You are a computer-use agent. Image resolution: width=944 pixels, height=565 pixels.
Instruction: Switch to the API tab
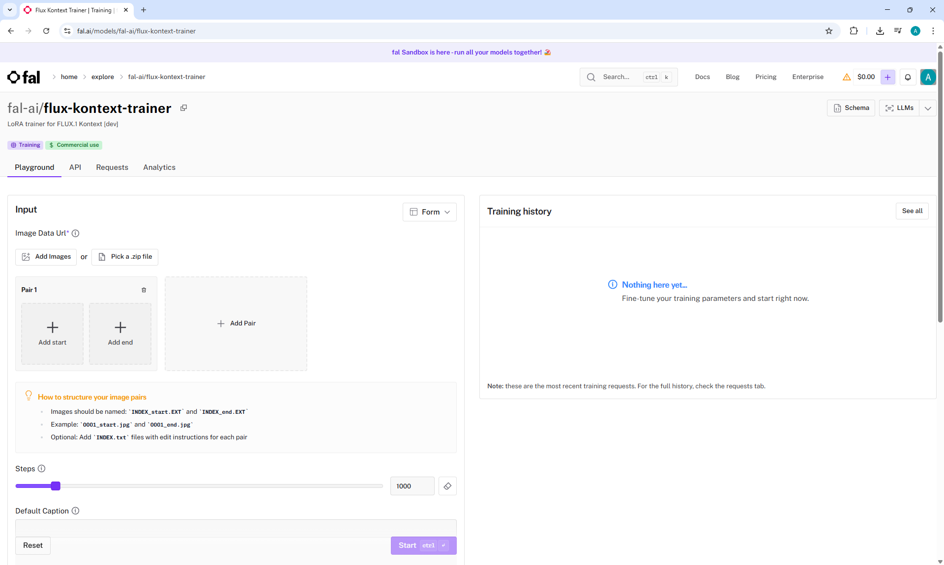pos(75,167)
